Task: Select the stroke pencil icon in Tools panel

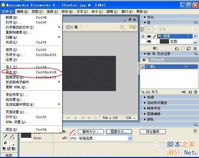Action: (x=6, y=136)
